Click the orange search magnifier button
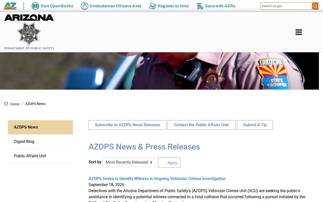 click(315, 6)
